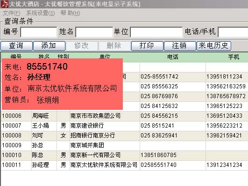The image size is (248, 186).
Task: Click the app icon in title bar
Action: pos(4,4)
